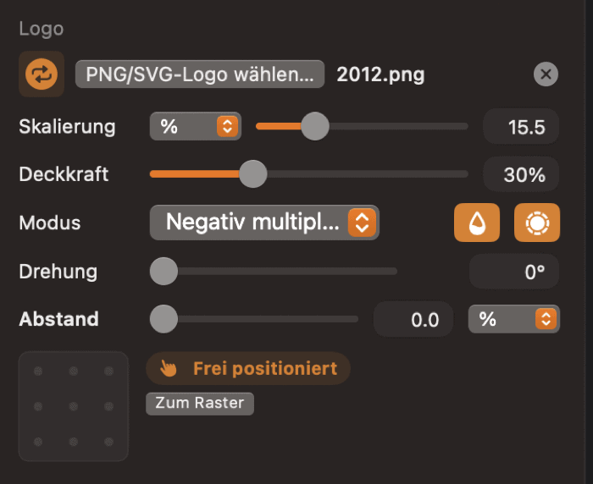The image size is (593, 484).
Task: Select top-left dot in position grid
Action: coord(38,371)
